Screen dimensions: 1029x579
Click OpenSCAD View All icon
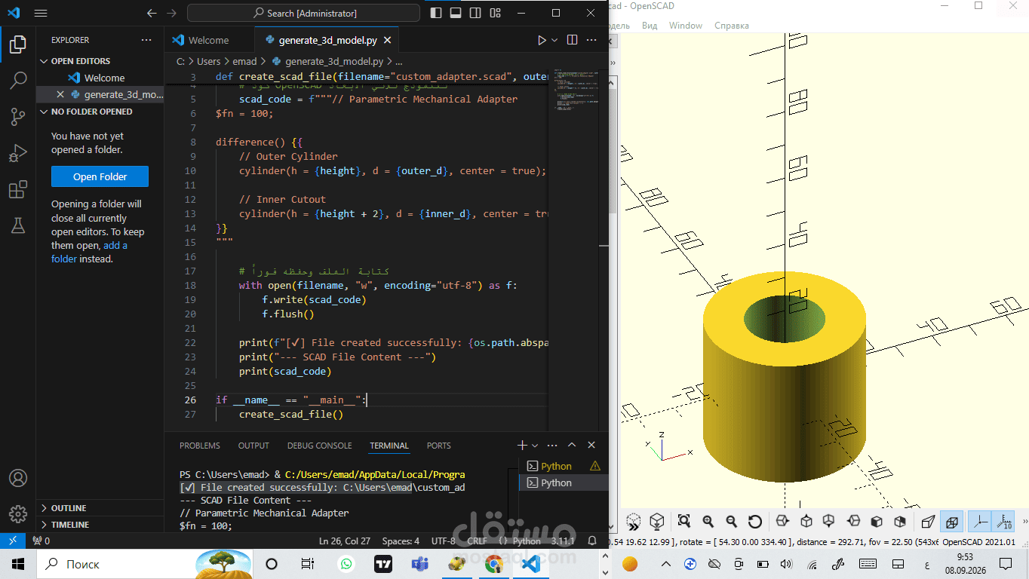click(684, 521)
